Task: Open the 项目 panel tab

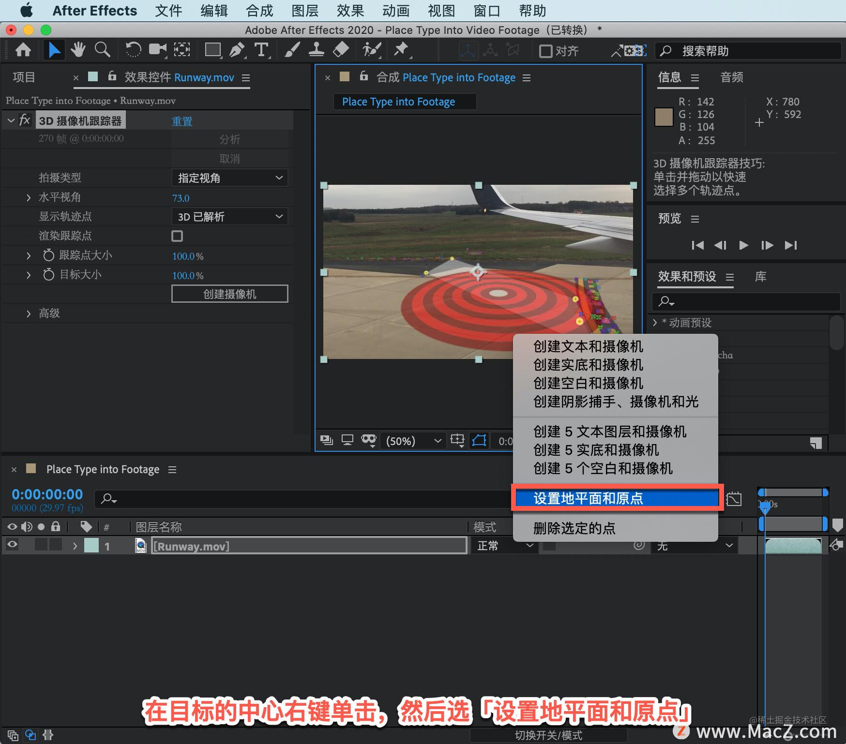Action: coord(24,77)
